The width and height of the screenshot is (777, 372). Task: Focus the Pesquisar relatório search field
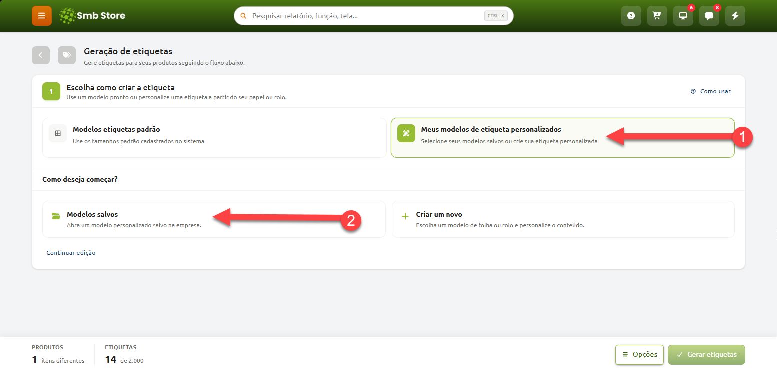[374, 16]
